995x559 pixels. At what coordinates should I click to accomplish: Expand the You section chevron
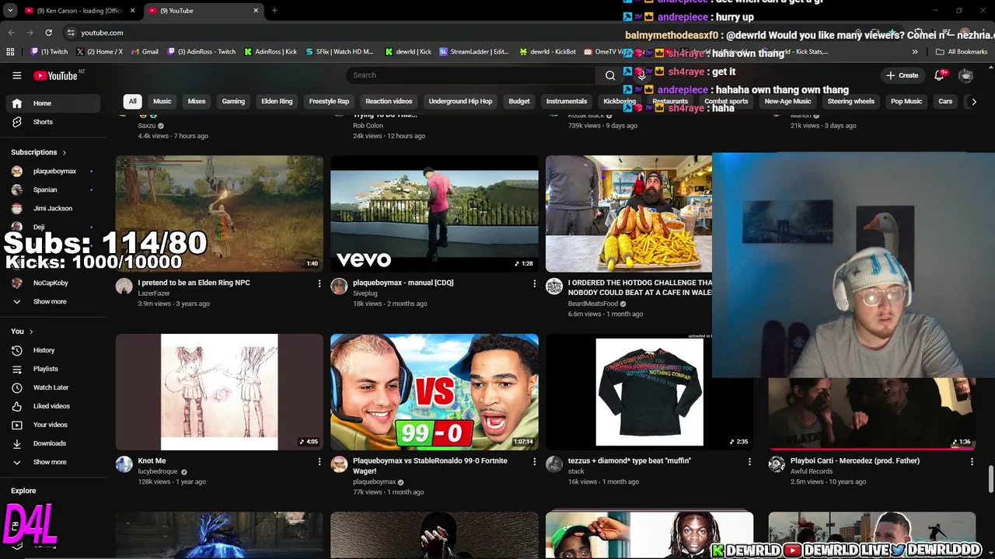pyautogui.click(x=31, y=332)
